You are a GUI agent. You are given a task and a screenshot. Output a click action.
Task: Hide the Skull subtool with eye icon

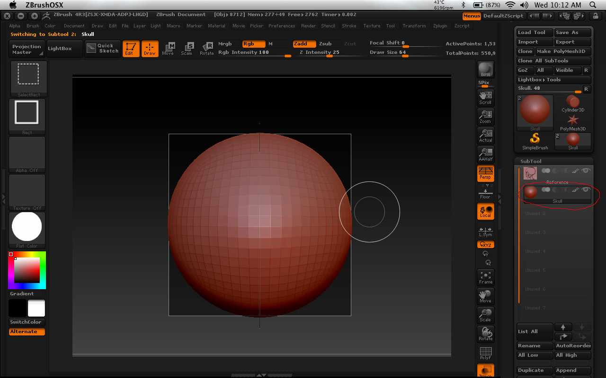coord(586,189)
